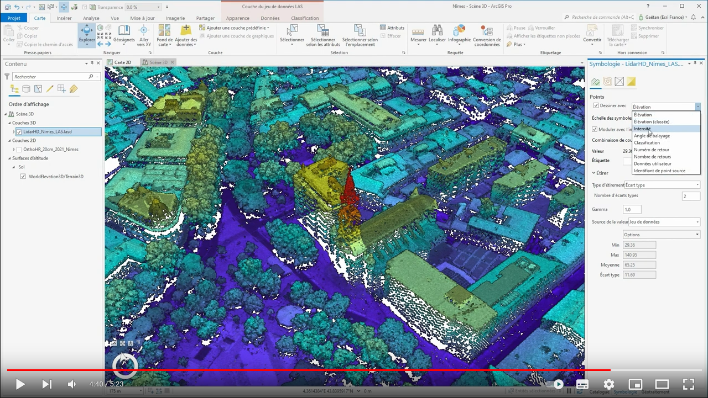Collapse the Étirer section

[594, 173]
